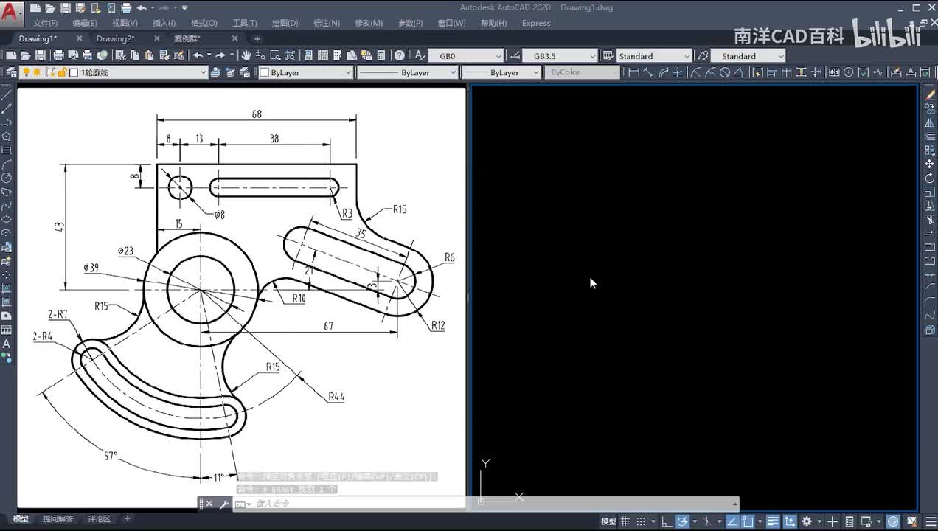Toggle layer on/off lightbulb in layer dropdown
Image resolution: width=938 pixels, height=531 pixels.
(x=26, y=72)
